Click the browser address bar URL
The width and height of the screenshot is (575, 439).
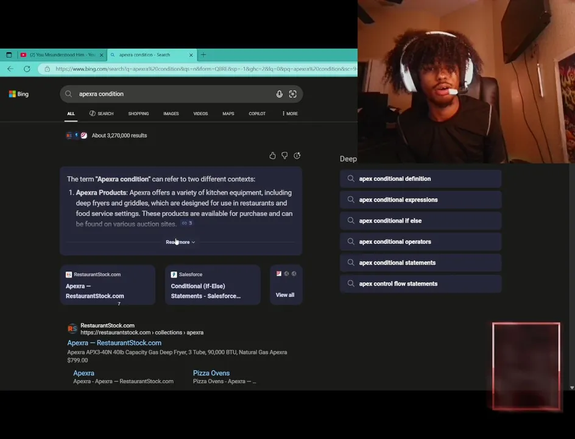point(205,69)
